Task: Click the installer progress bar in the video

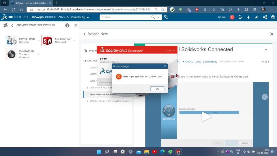Action: (215, 112)
